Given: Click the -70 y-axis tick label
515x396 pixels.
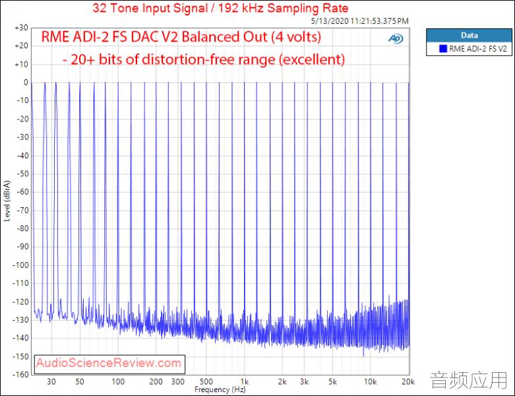Looking at the screenshot, I should [x=22, y=211].
